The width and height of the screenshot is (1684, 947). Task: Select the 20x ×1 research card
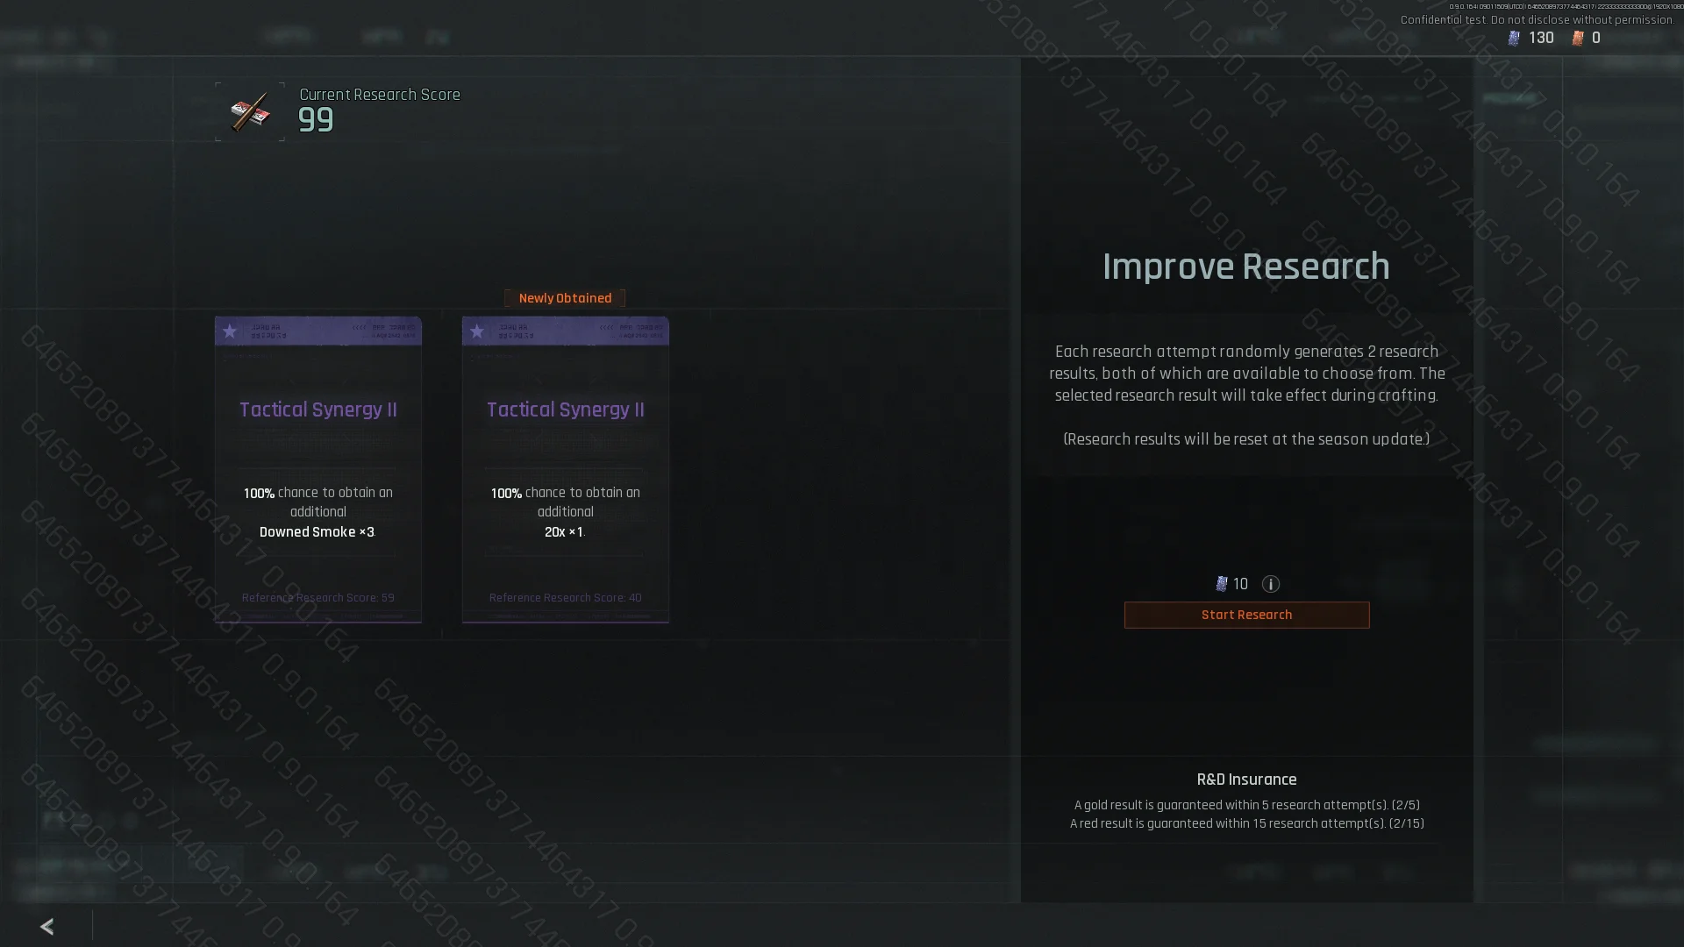[x=566, y=469]
